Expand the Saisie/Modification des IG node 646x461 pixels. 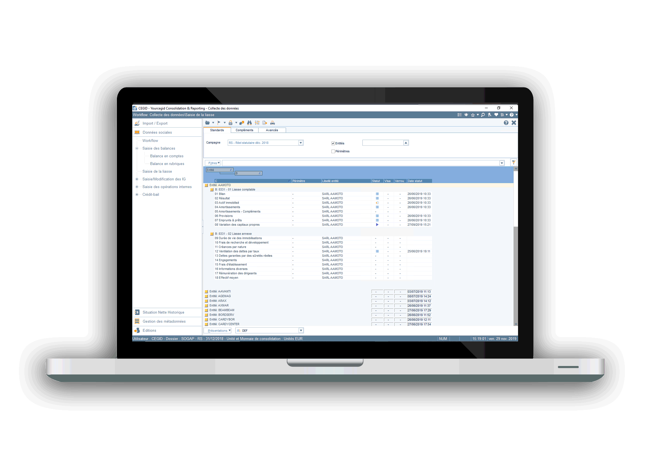(x=137, y=179)
